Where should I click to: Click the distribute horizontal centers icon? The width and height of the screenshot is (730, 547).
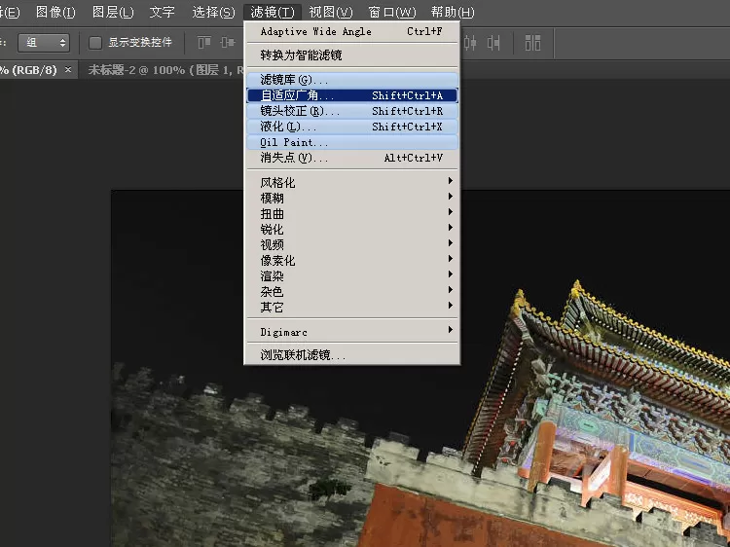coord(470,43)
